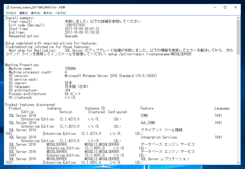Click the scrollbar up arrow
This screenshot has height=169, width=245.
(x=238, y=18)
